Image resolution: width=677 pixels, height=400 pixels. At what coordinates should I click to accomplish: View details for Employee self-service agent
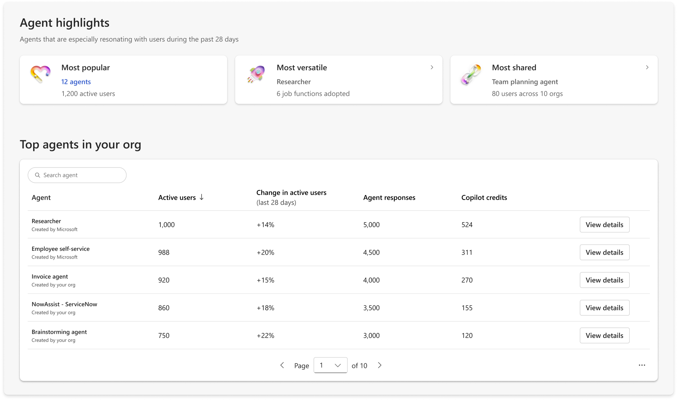coord(604,253)
